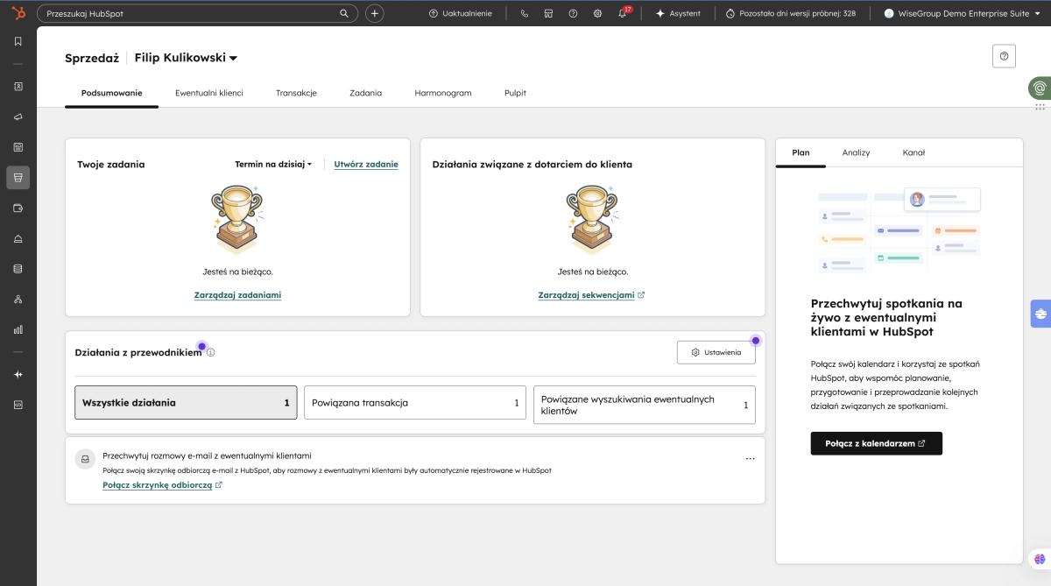Click the Utwórz zadanie link
The image size is (1051, 586).
click(366, 164)
